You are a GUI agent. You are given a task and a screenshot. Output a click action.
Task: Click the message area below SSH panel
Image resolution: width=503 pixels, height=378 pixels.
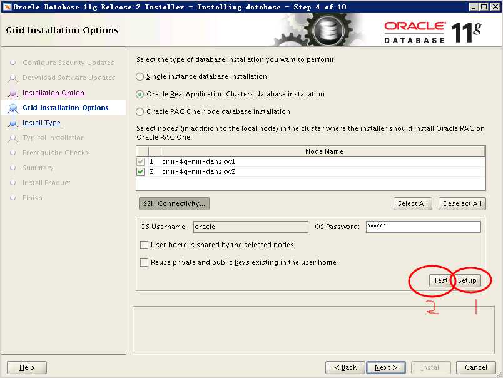coord(313,330)
